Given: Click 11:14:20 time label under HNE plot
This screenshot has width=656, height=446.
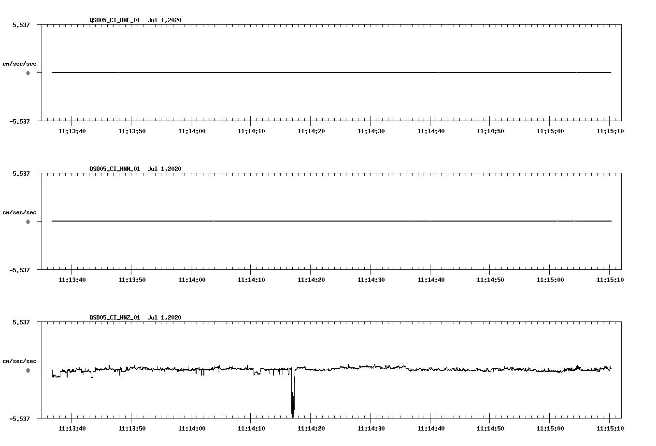Looking at the screenshot, I should [311, 131].
